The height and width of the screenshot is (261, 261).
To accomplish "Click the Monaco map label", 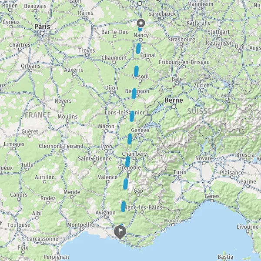I will pyautogui.click(x=173, y=221).
